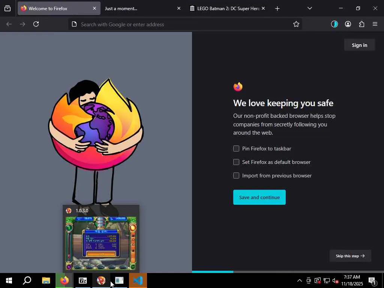Open the notification center icon
Viewport: 384px width, 288px height.
coord(372,280)
